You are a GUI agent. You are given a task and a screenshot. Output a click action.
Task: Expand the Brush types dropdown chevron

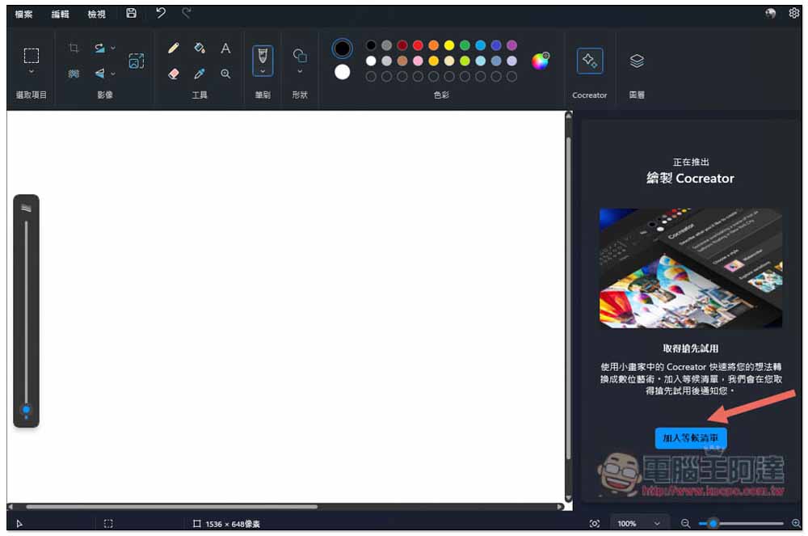point(263,71)
